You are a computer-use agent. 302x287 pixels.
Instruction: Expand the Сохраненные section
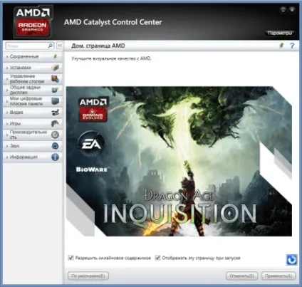click(x=33, y=56)
